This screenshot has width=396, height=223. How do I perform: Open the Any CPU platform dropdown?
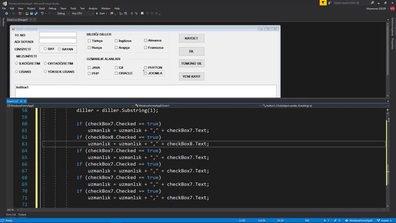pos(82,14)
